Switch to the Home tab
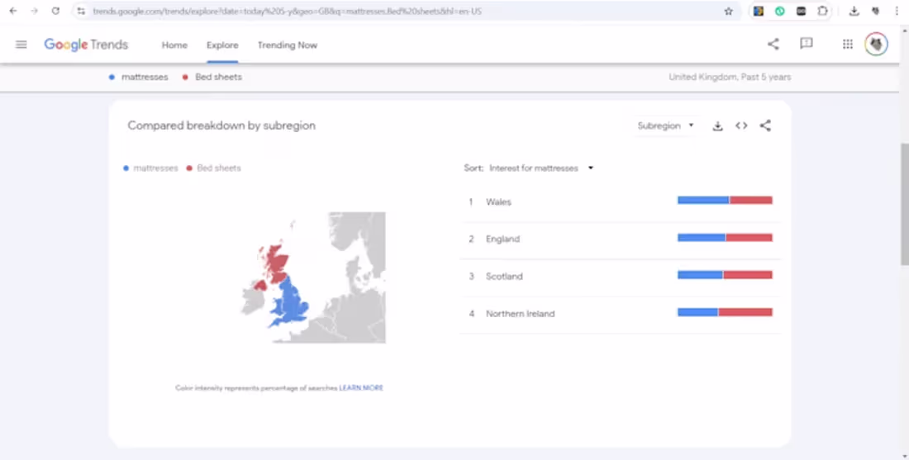909x460 pixels. [174, 45]
